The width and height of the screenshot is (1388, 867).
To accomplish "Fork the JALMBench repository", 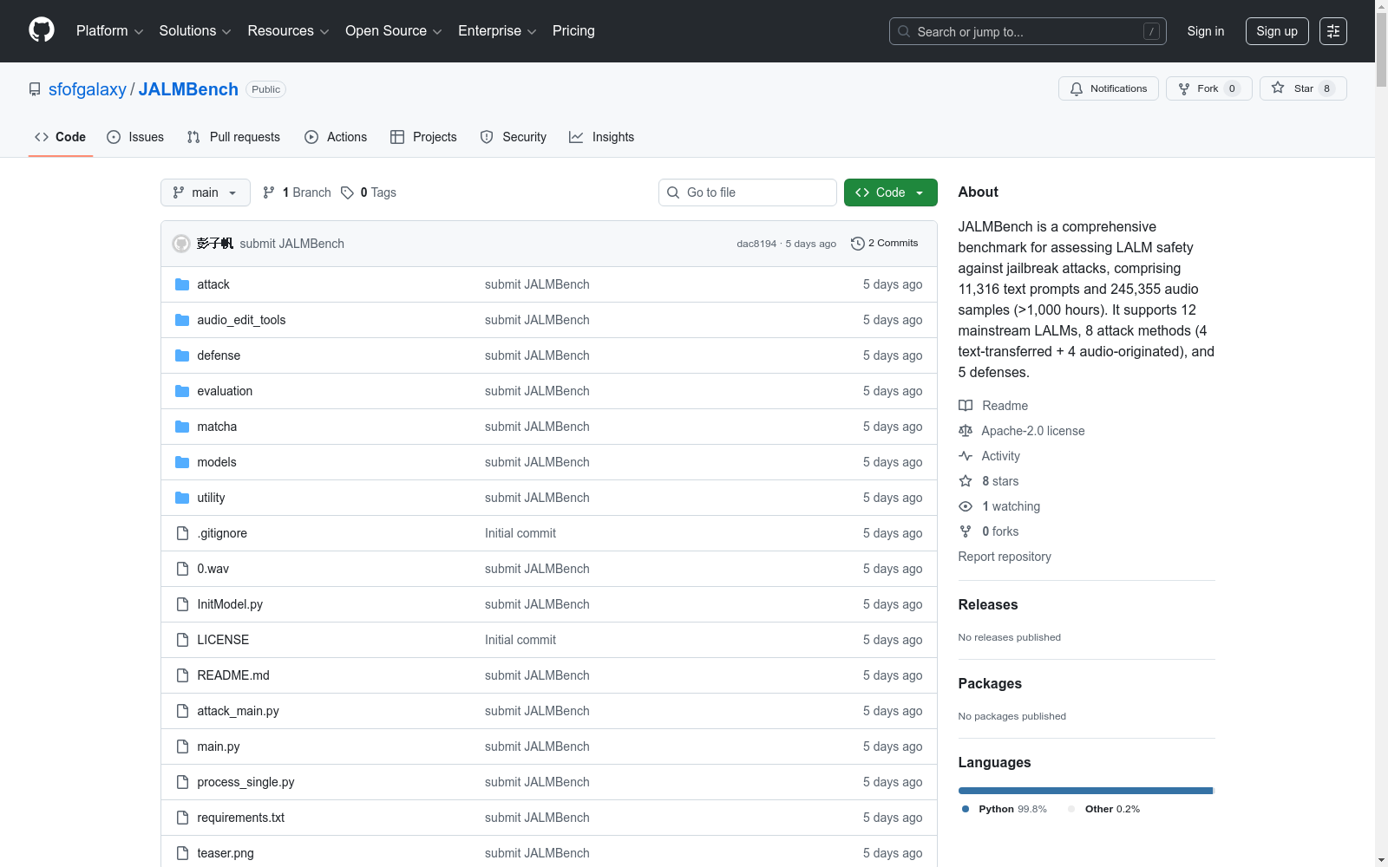I will [1208, 88].
